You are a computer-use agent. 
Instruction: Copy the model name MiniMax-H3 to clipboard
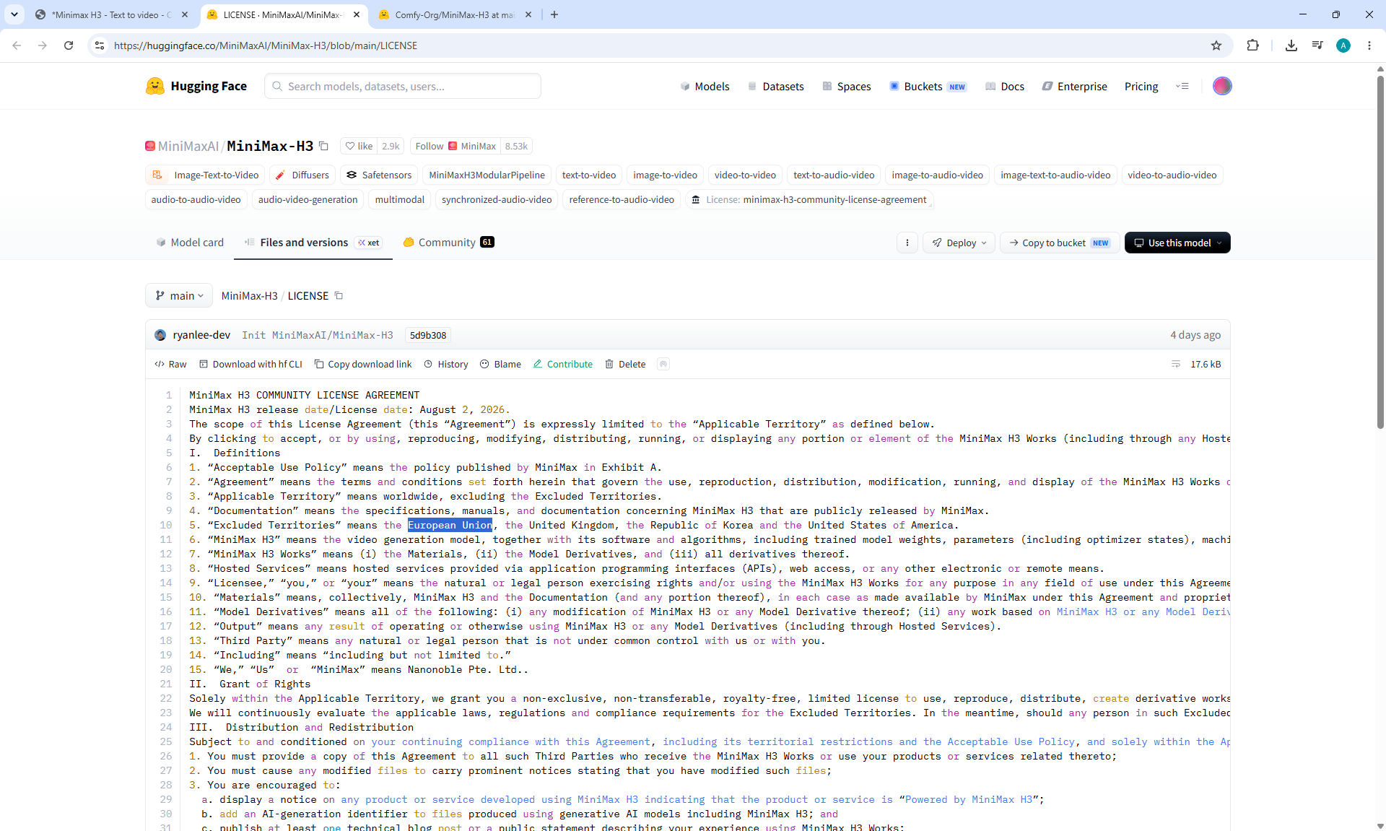coord(324,146)
